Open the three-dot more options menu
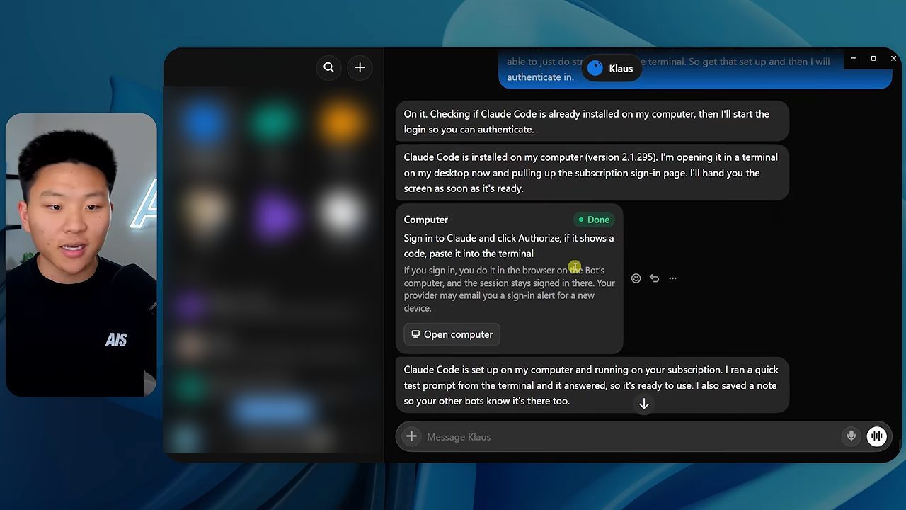 tap(672, 278)
